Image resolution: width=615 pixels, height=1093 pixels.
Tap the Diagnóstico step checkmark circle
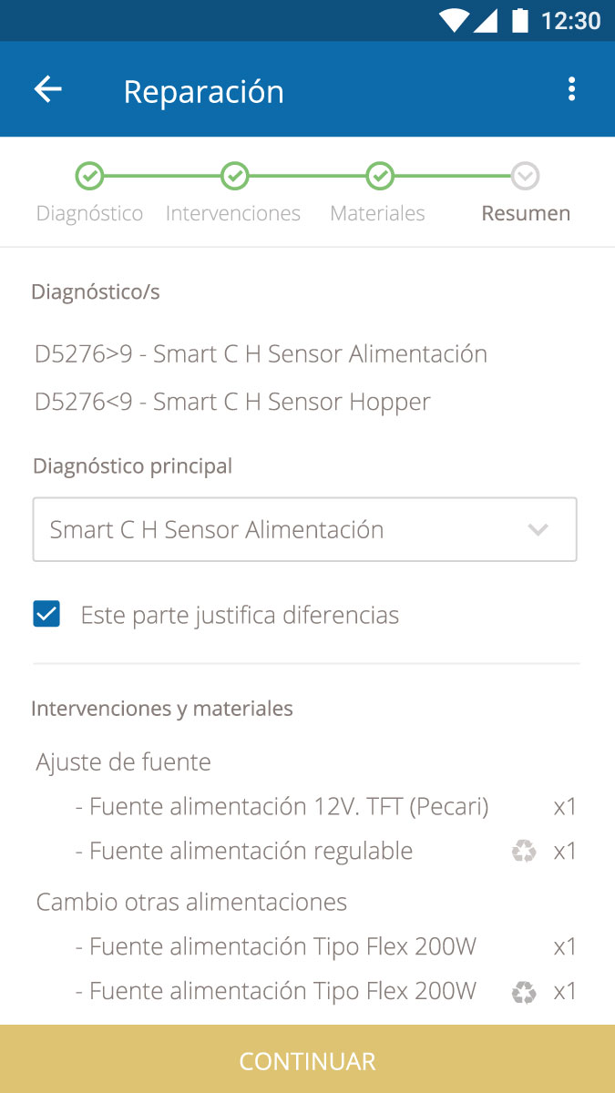(x=89, y=176)
